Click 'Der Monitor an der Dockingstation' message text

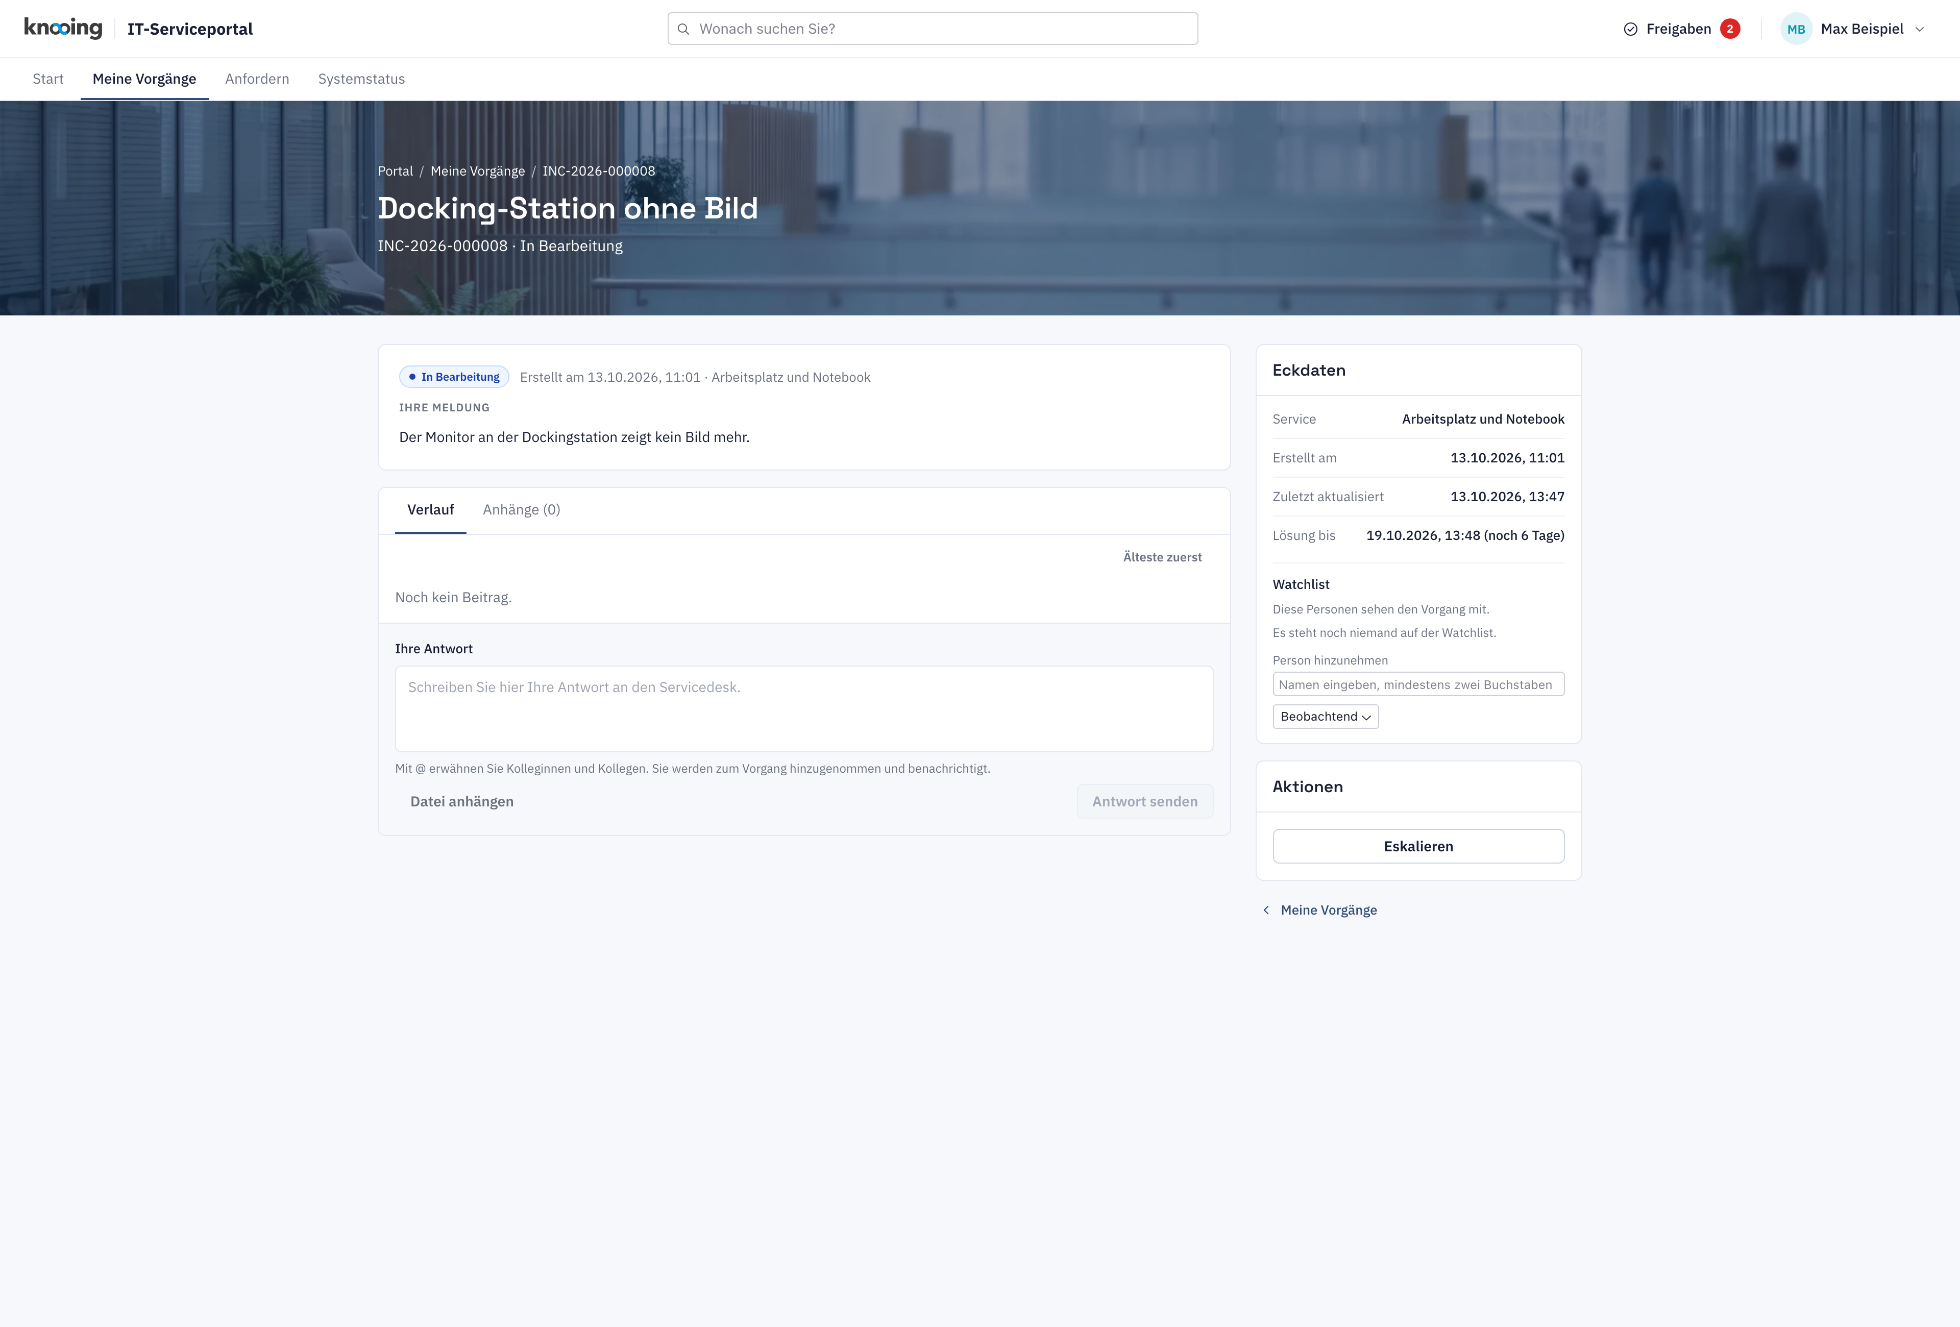[x=574, y=437]
